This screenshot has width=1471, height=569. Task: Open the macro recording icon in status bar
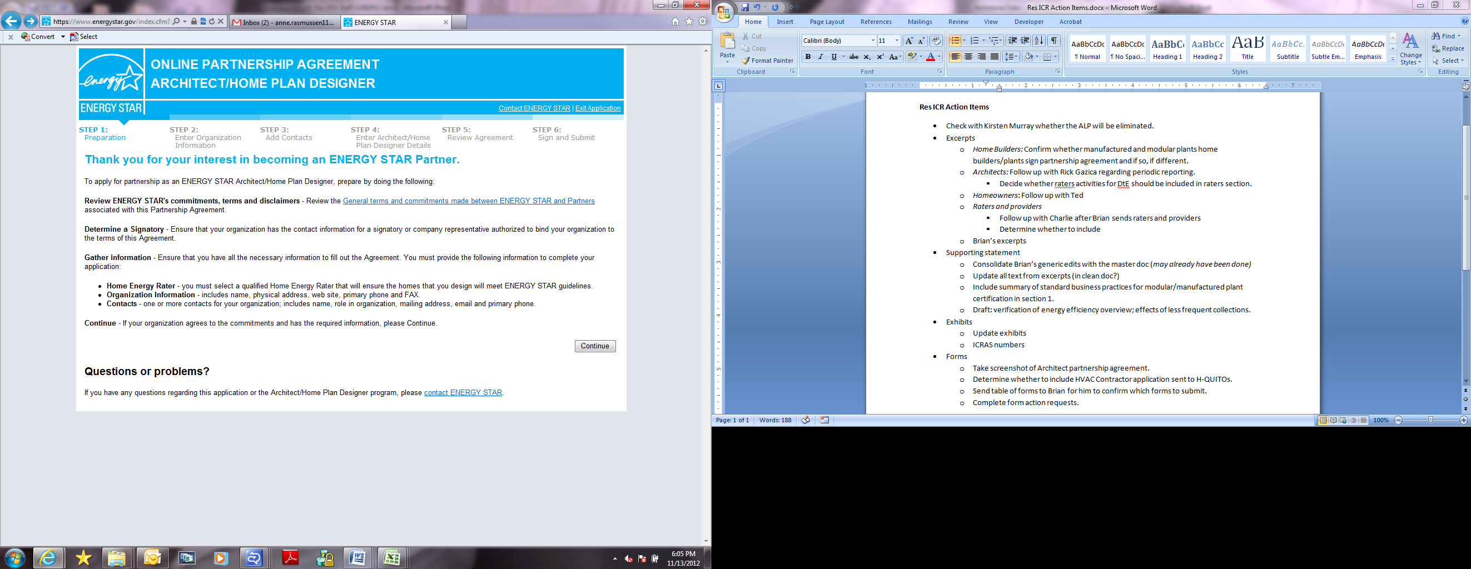point(824,420)
